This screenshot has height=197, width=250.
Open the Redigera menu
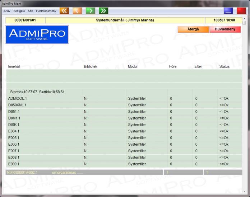click(19, 11)
